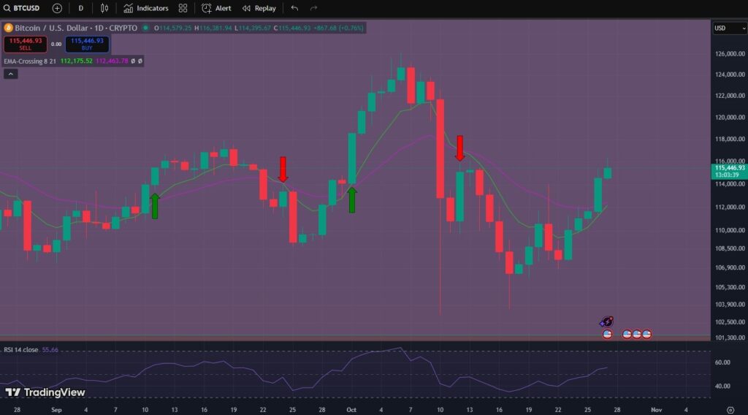Redo the last chart action
The height and width of the screenshot is (415, 748).
point(314,8)
